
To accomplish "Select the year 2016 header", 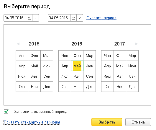I will 77,44.
